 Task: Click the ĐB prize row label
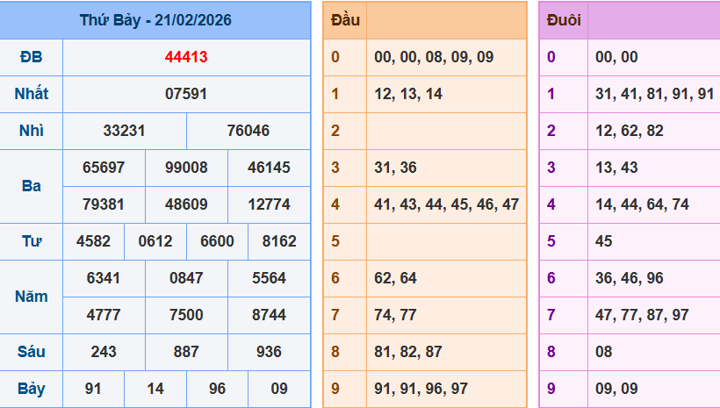pos(31,58)
